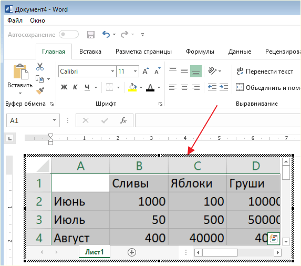Click the Select All corner triangle
301x266 pixels.
[43, 166]
